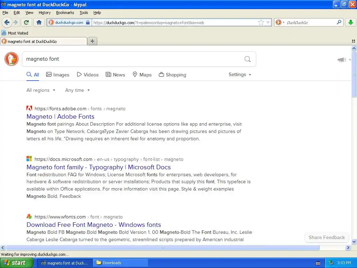The height and width of the screenshot is (268, 357).
Task: Click the list all tabs grid icon
Action: pos(354,41)
